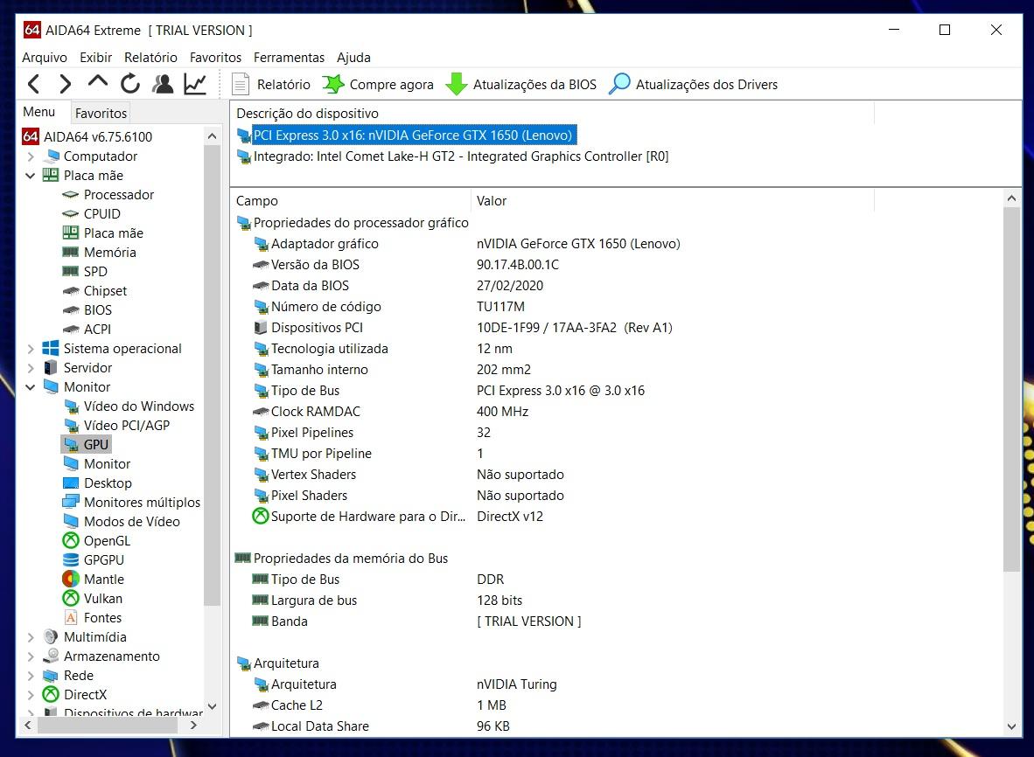
Task: Click the Valor column header
Action: pyautogui.click(x=673, y=201)
